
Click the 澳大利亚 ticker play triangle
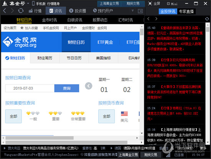pyautogui.click(x=5, y=148)
